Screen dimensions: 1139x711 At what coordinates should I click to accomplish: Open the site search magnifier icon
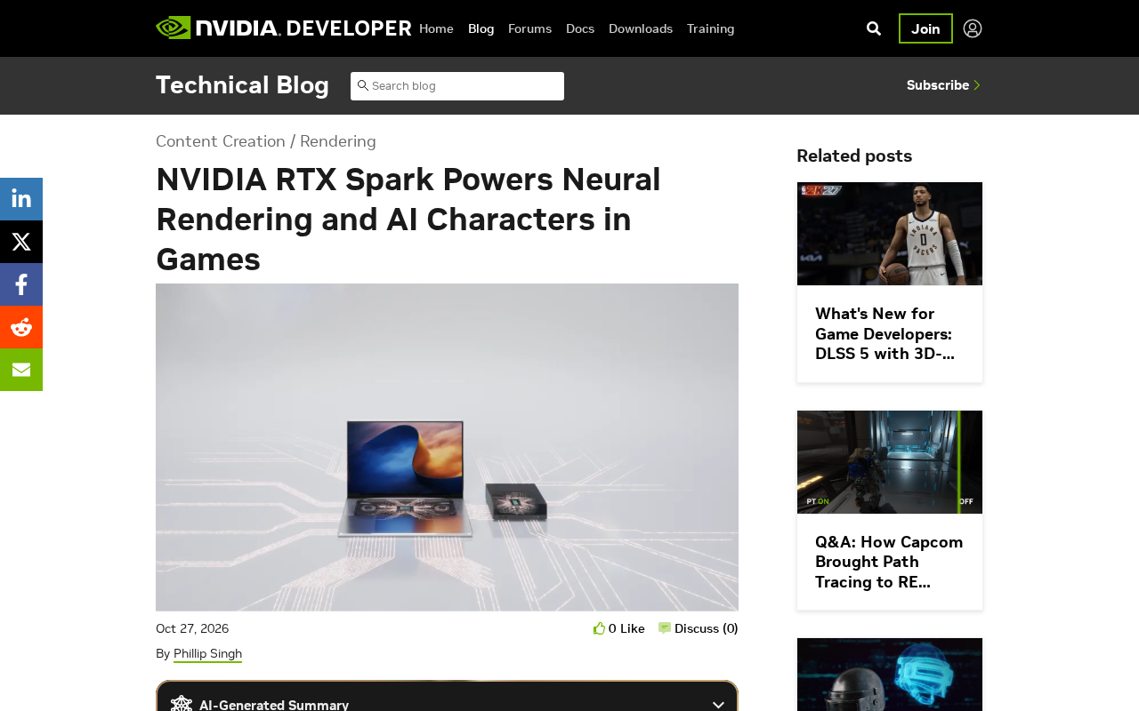(x=874, y=28)
